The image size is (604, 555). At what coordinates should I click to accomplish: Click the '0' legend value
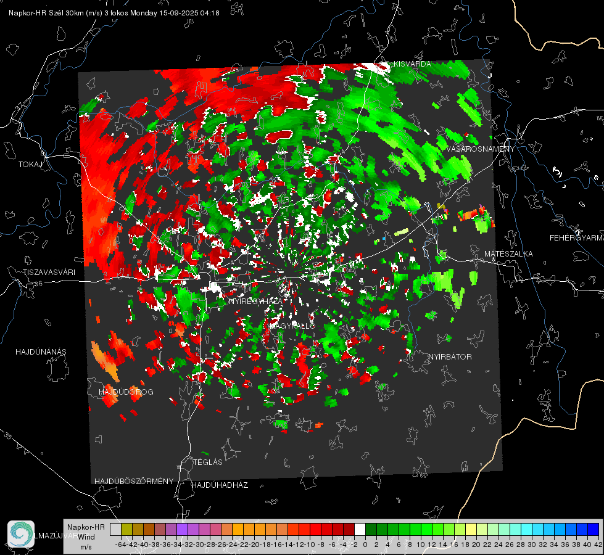click(x=365, y=545)
